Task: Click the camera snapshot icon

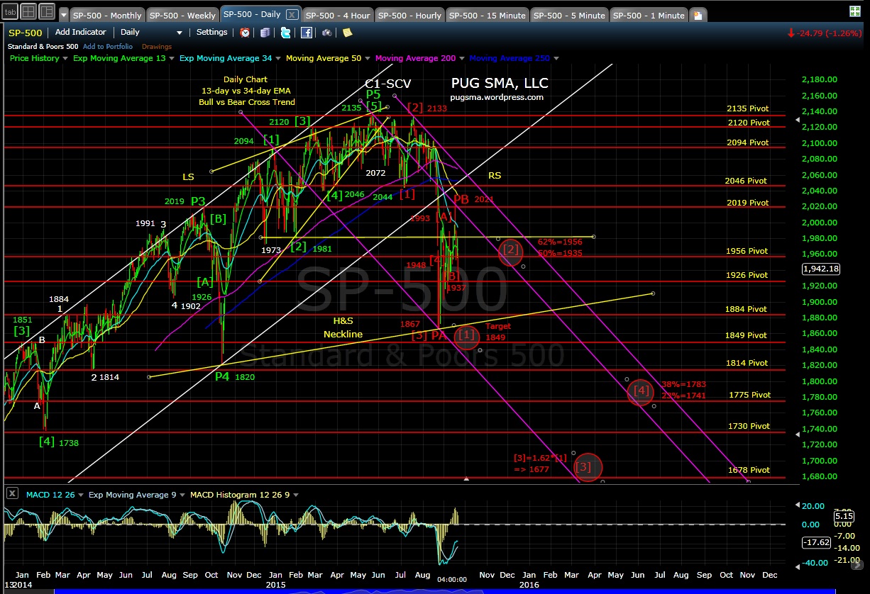Action: click(x=328, y=32)
